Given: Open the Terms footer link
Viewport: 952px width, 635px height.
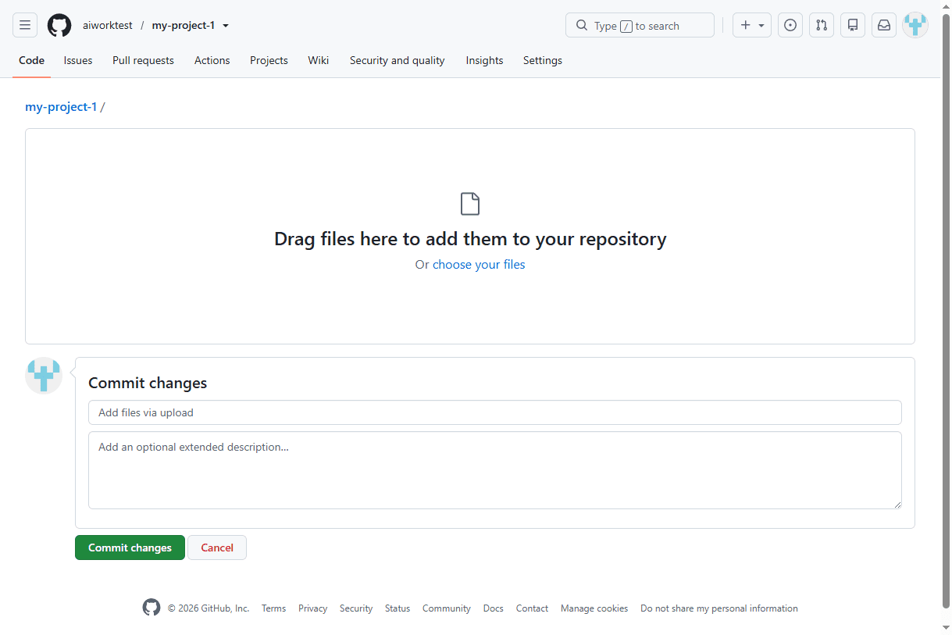Looking at the screenshot, I should coord(273,608).
